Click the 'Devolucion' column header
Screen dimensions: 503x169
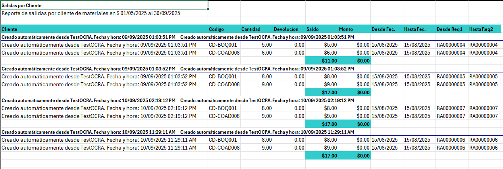click(289, 29)
